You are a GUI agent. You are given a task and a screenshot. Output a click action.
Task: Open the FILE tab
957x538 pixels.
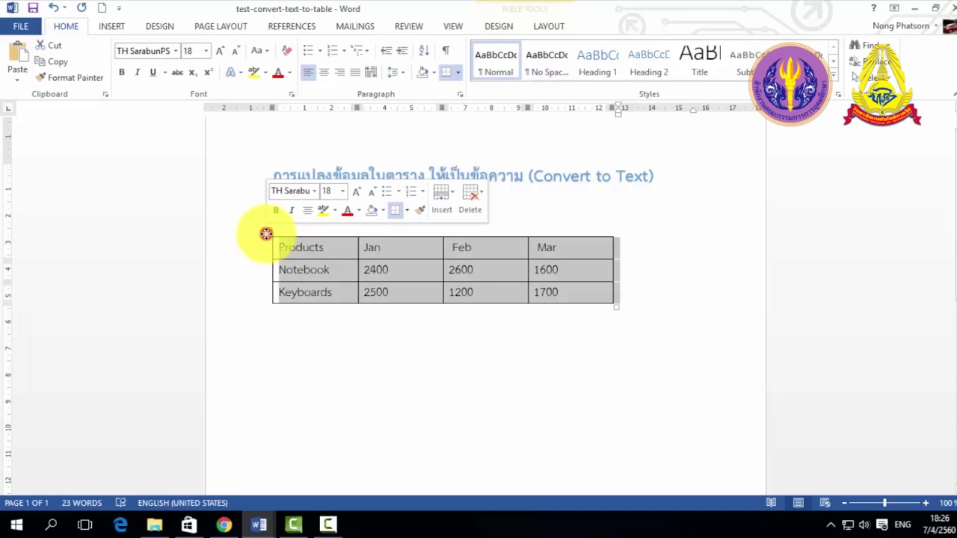tap(20, 26)
